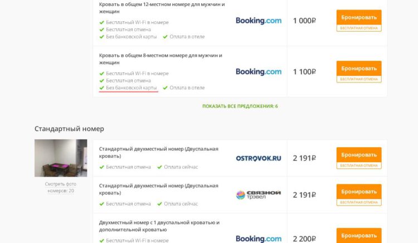Click Booking.com logo for 1 100₽ offer

click(259, 72)
